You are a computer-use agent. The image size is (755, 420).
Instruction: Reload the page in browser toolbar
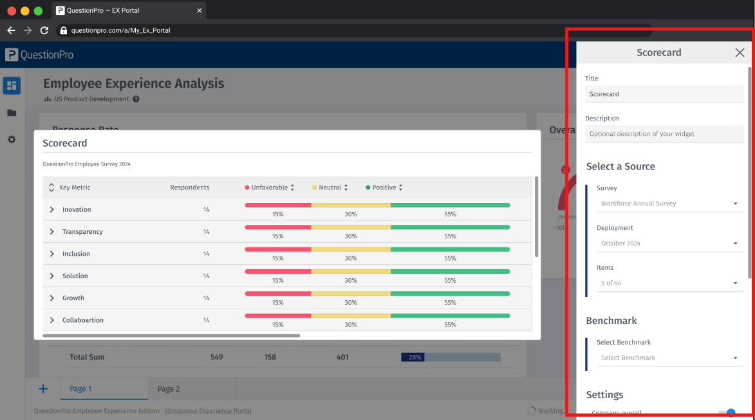pyautogui.click(x=44, y=30)
